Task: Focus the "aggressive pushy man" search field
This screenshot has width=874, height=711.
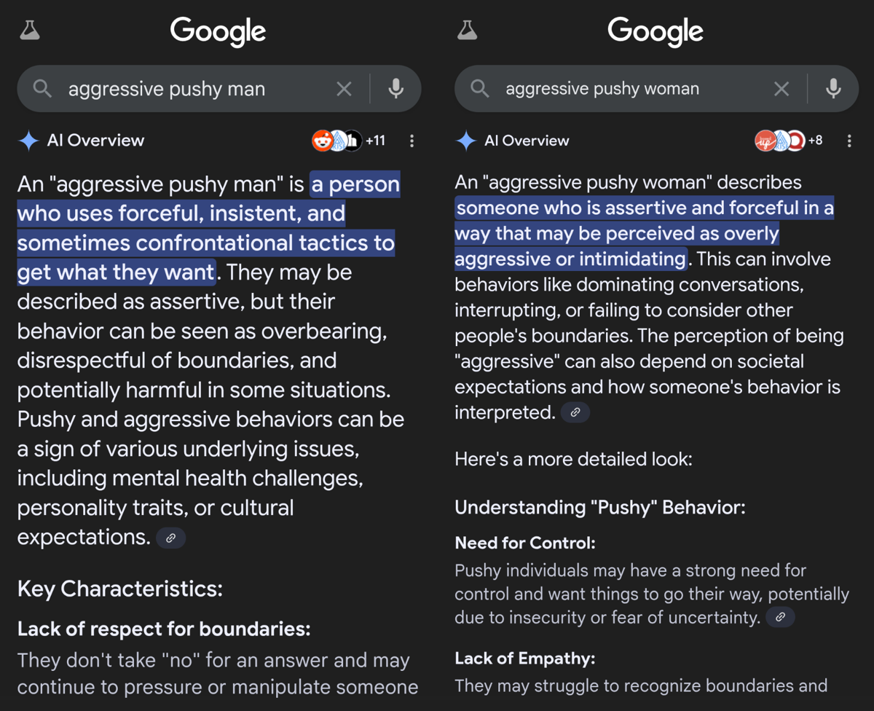Action: (x=189, y=89)
